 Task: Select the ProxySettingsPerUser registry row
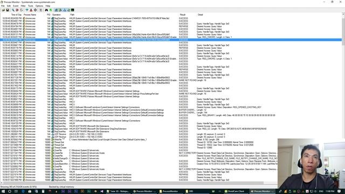171,94
